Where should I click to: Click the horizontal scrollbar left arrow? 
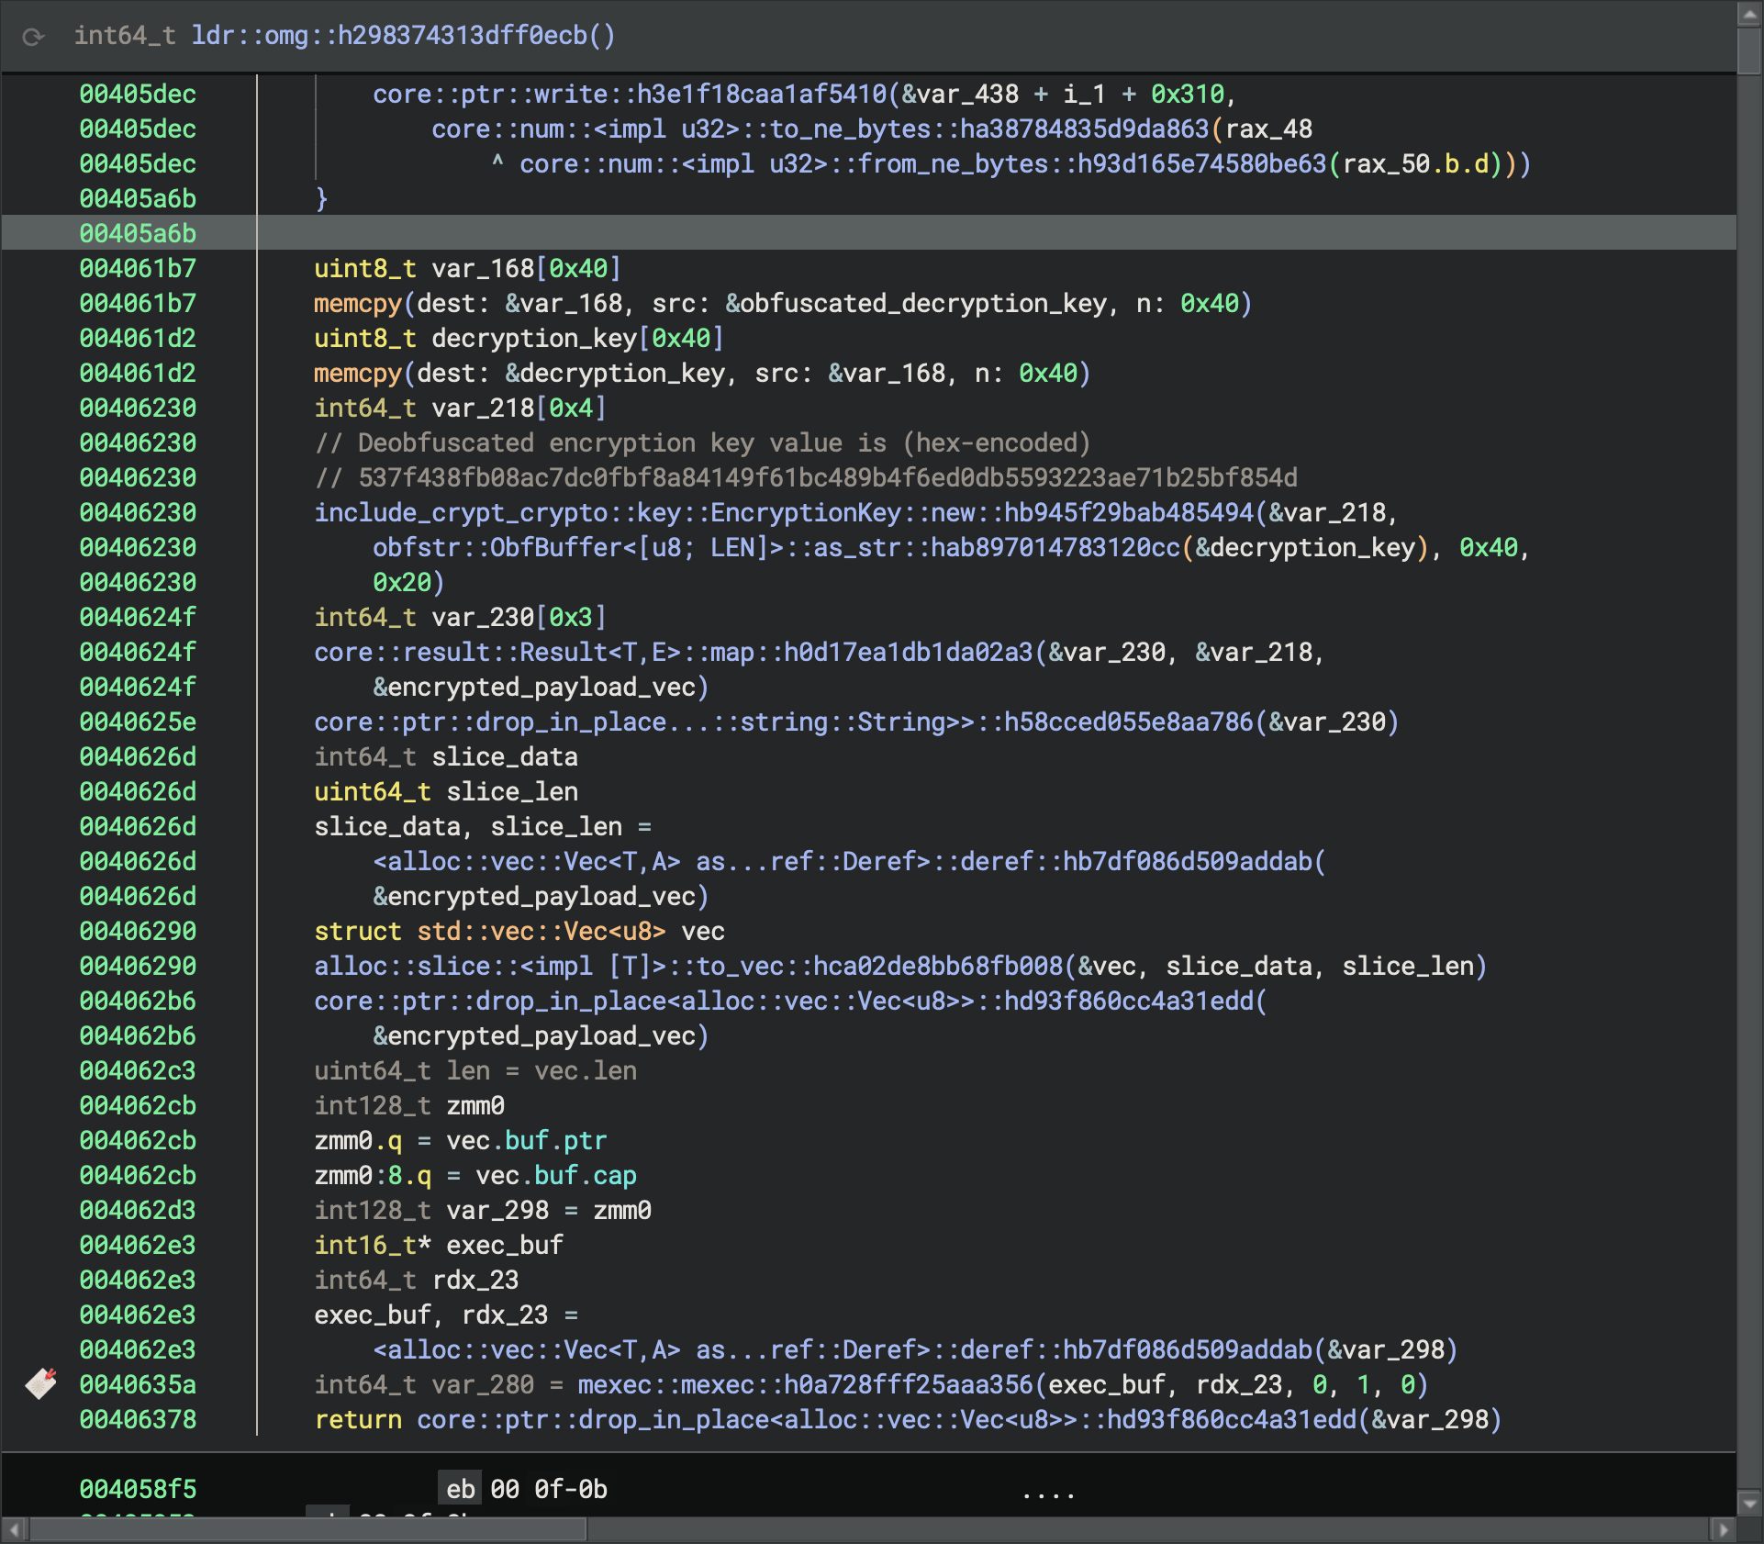(x=14, y=1529)
